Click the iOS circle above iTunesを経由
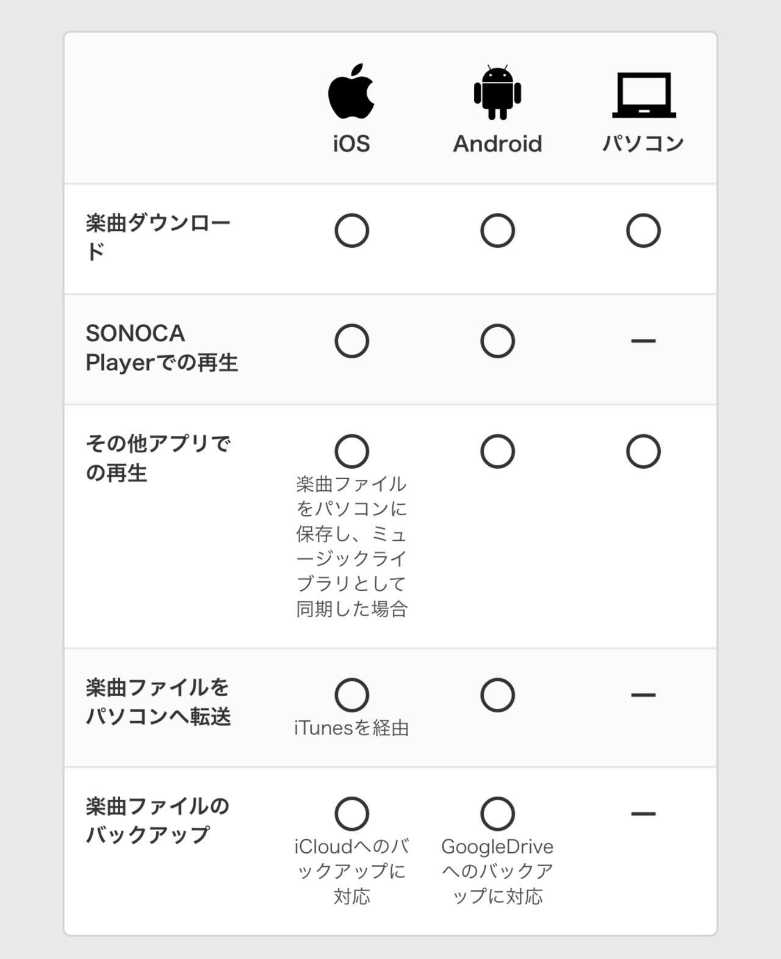 pos(352,695)
